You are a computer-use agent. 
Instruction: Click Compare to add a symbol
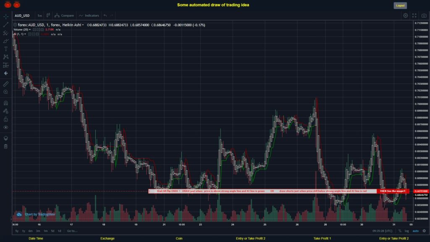pyautogui.click(x=64, y=16)
